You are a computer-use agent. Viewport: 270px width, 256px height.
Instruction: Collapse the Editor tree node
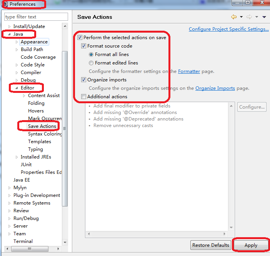coord(17,88)
